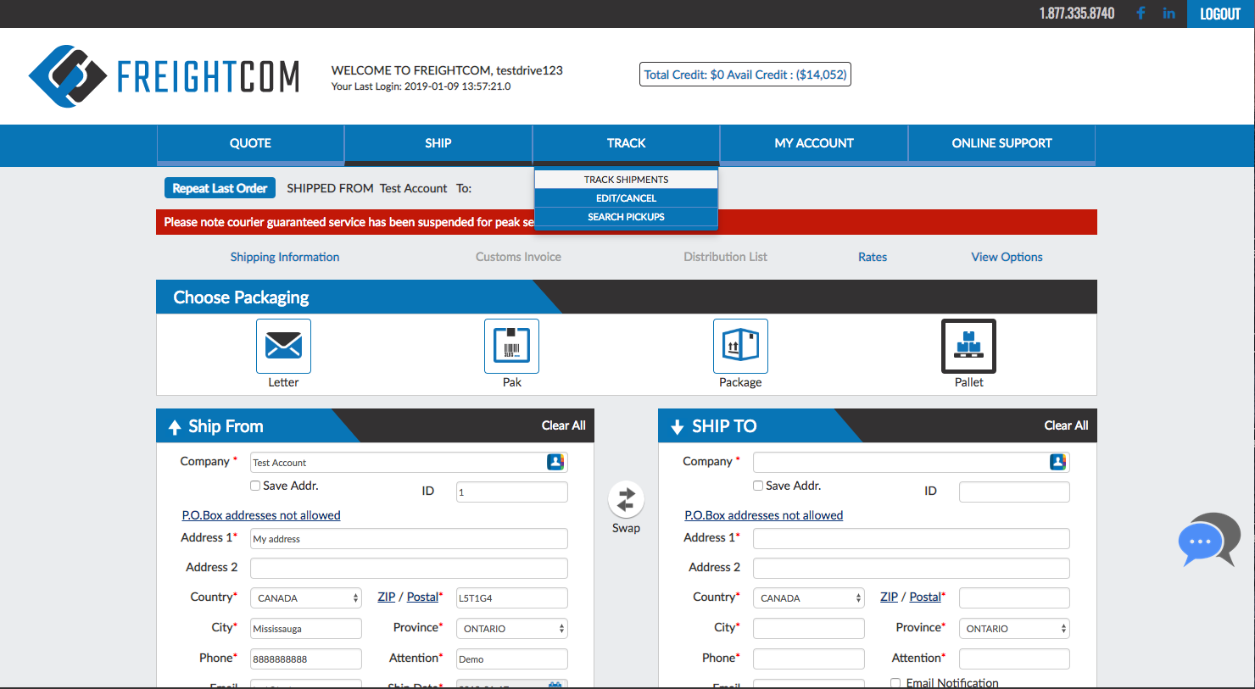The image size is (1255, 689).
Task: Focus Ship To ID field
Action: [x=1014, y=492]
